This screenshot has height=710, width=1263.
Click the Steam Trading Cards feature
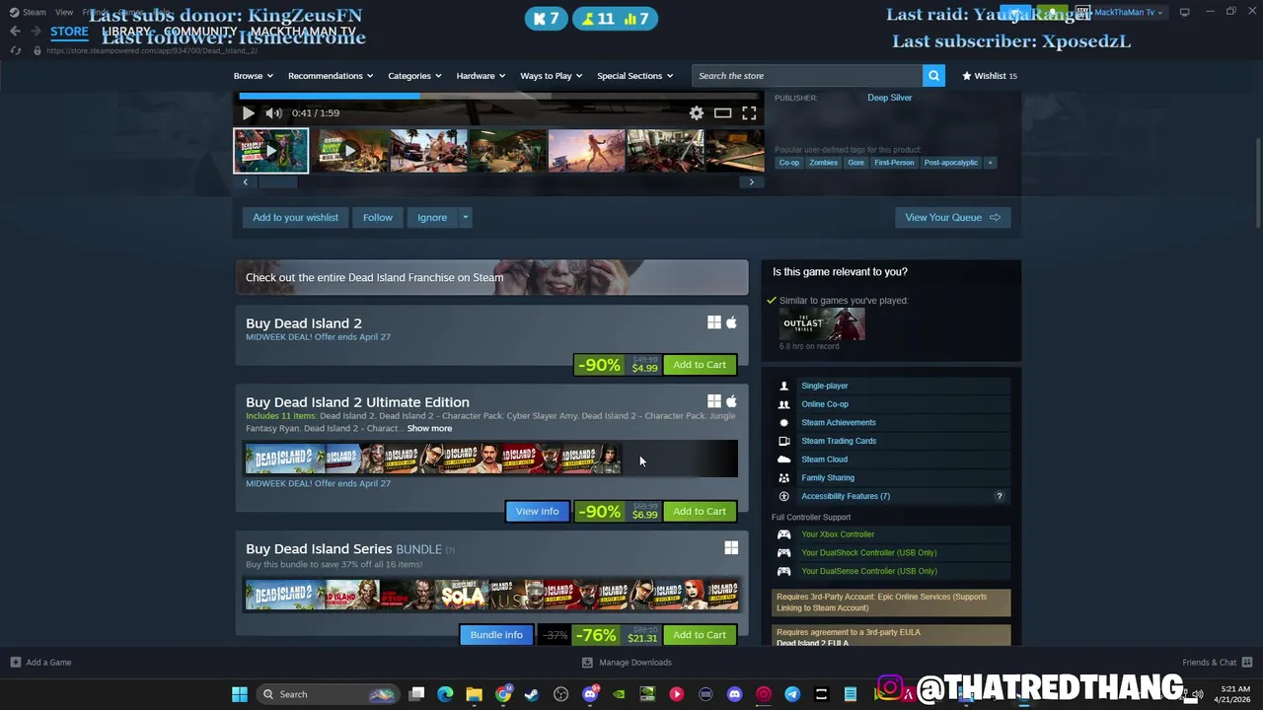838,441
